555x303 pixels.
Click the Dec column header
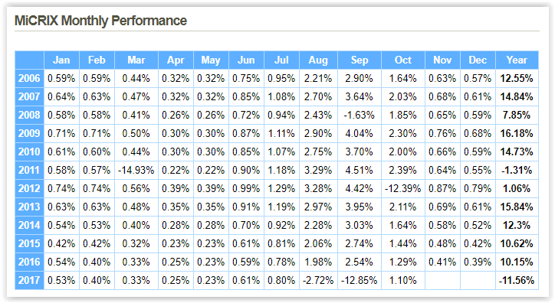tap(478, 60)
